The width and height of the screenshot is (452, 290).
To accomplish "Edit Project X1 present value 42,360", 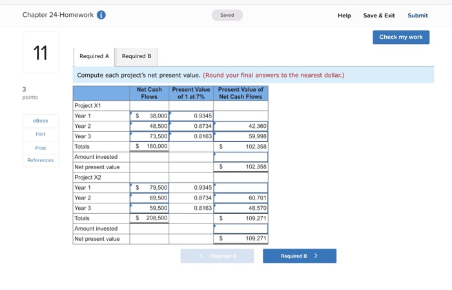I will click(x=241, y=126).
